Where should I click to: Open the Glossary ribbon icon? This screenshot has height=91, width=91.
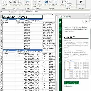pyautogui.click(x=56, y=3)
